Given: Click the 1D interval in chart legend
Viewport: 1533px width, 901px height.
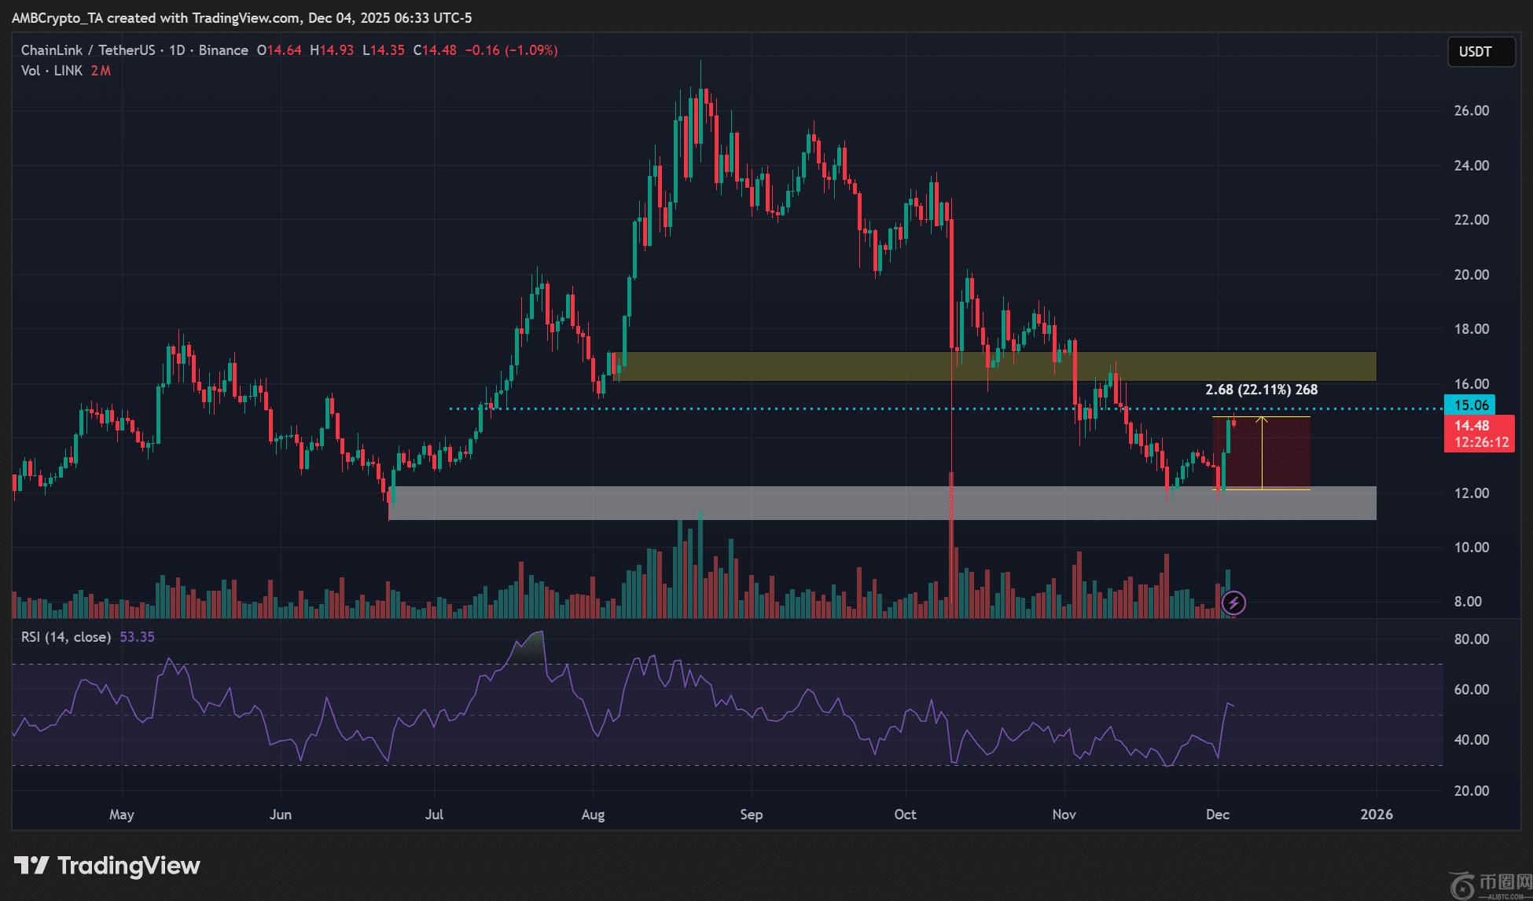Looking at the screenshot, I should (x=177, y=50).
